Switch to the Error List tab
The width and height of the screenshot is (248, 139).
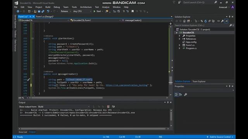coord(23,132)
